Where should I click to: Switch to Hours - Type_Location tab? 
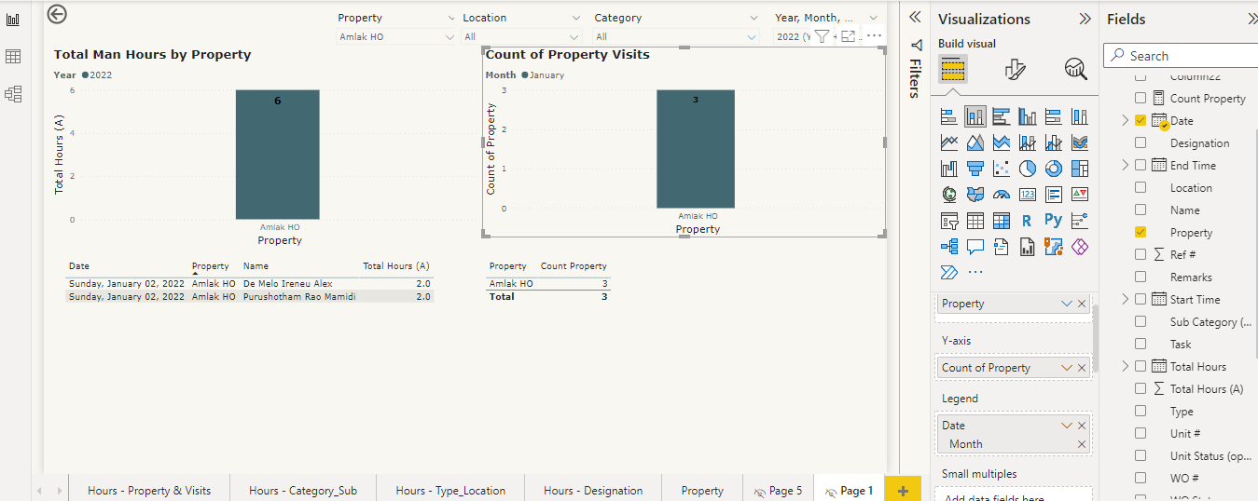coord(450,490)
